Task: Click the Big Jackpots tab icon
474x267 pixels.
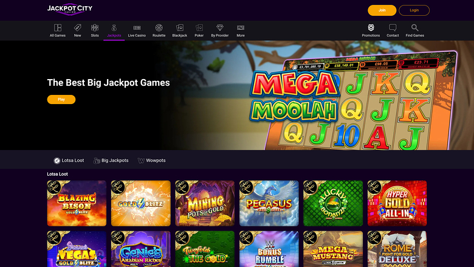Action: click(x=97, y=161)
